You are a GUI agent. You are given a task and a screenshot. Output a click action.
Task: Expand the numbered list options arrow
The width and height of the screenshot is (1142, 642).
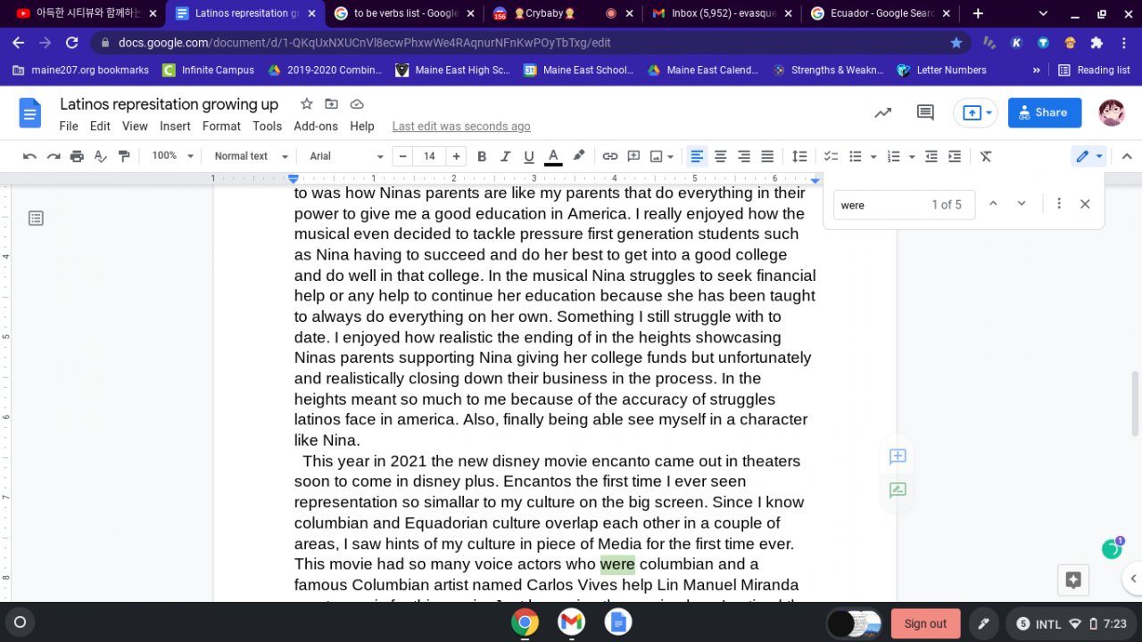pos(911,156)
